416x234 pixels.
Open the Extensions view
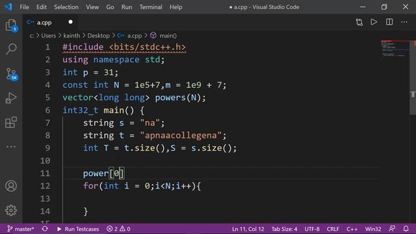coord(11,122)
